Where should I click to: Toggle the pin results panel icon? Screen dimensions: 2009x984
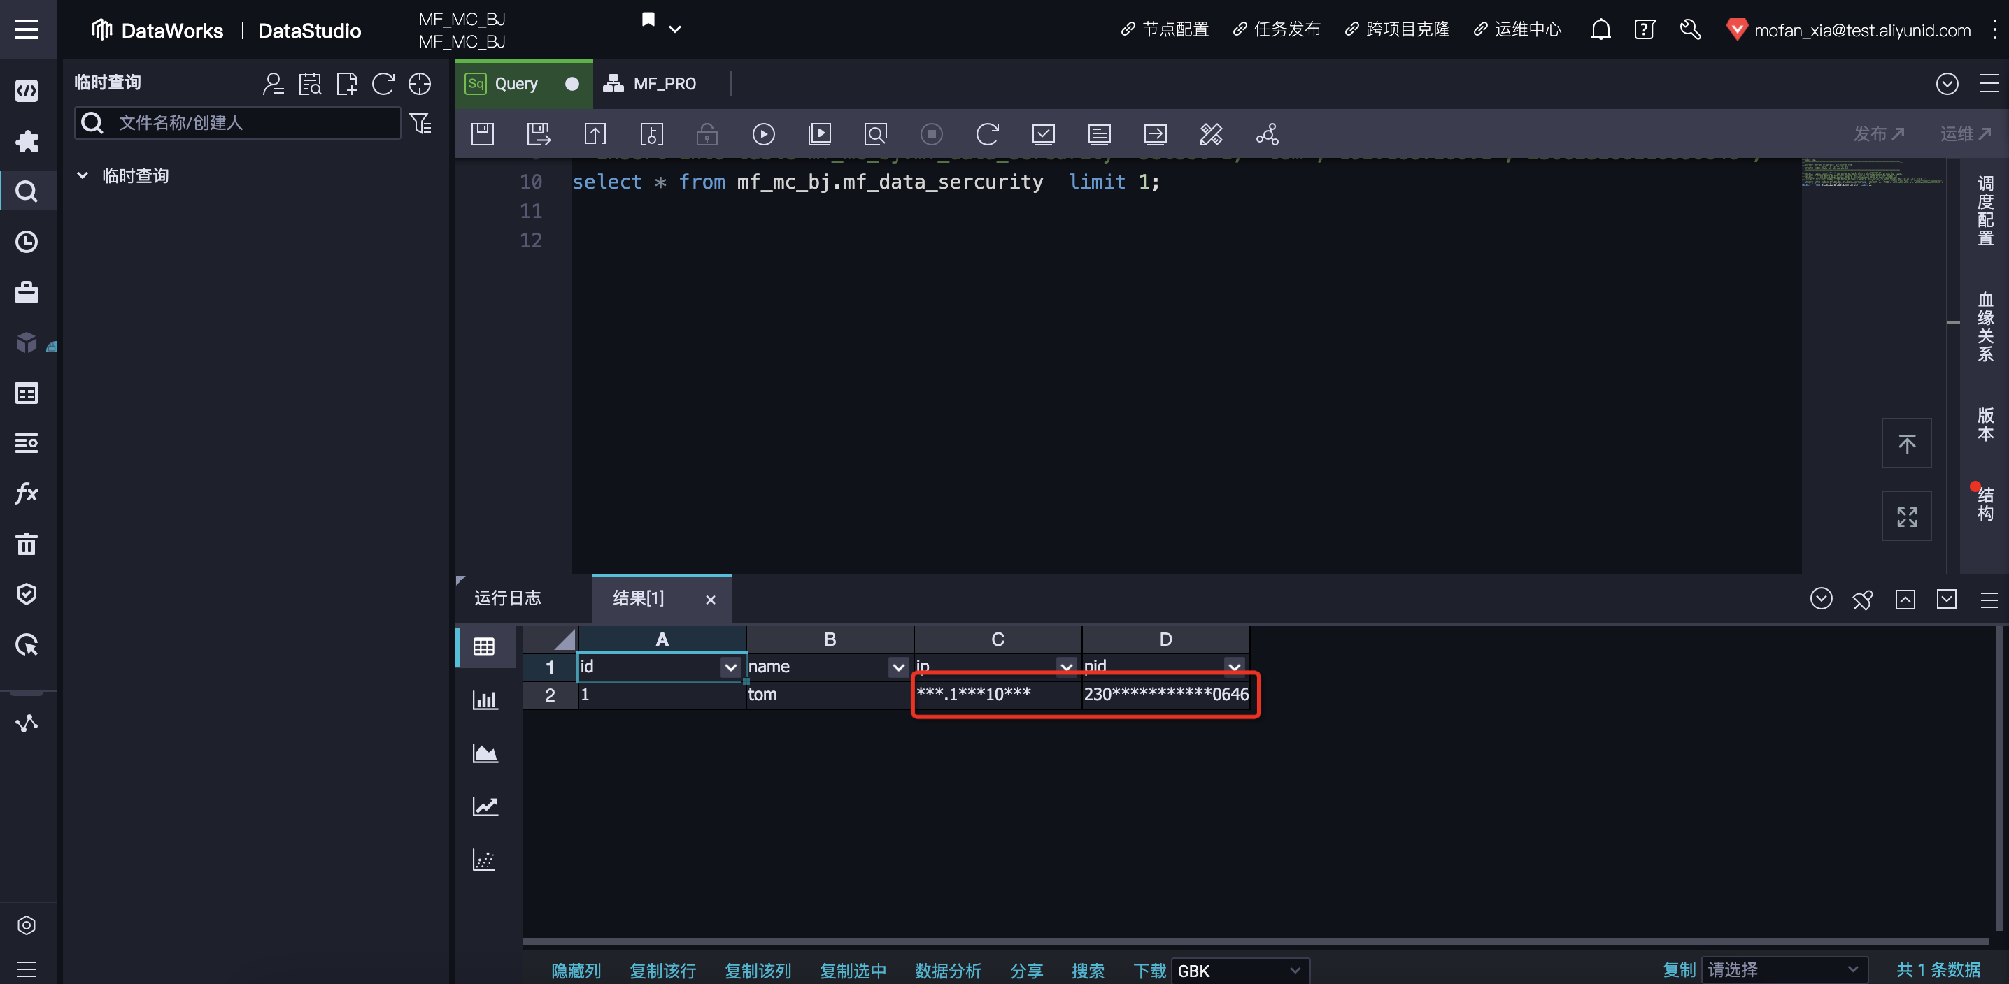[x=1862, y=599]
